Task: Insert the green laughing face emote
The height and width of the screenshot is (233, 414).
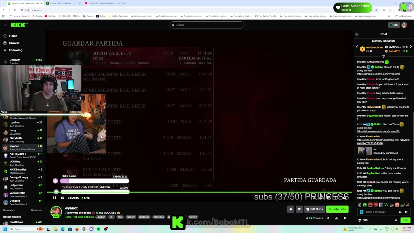Action: point(365,205)
